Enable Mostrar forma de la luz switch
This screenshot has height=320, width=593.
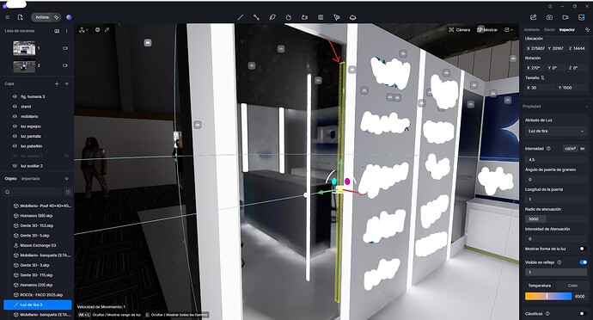pyautogui.click(x=583, y=249)
